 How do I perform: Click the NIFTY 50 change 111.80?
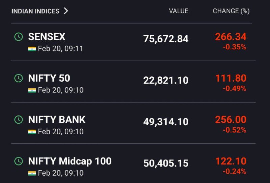(x=231, y=78)
